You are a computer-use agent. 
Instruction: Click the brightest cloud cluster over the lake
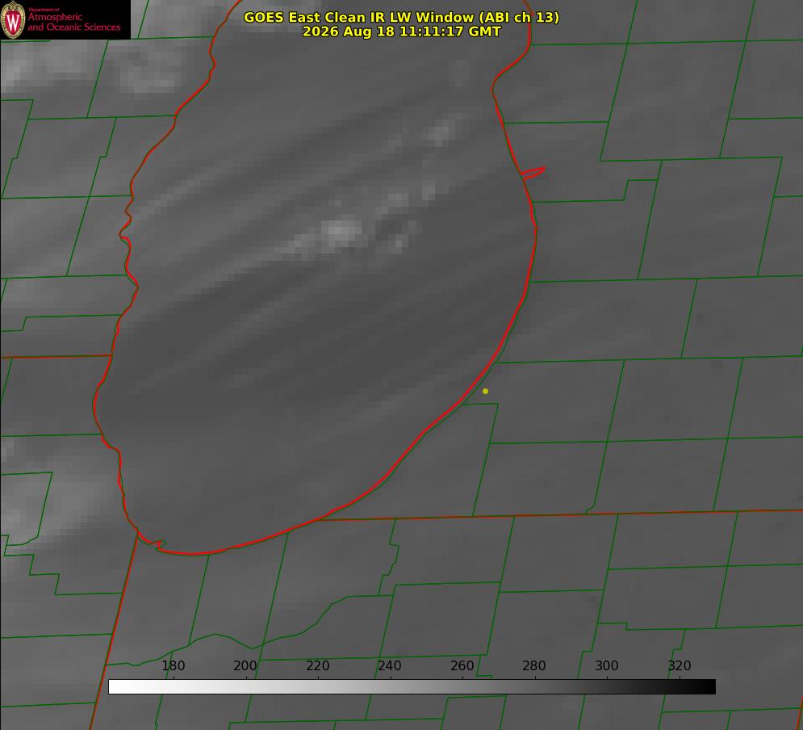coord(340,232)
